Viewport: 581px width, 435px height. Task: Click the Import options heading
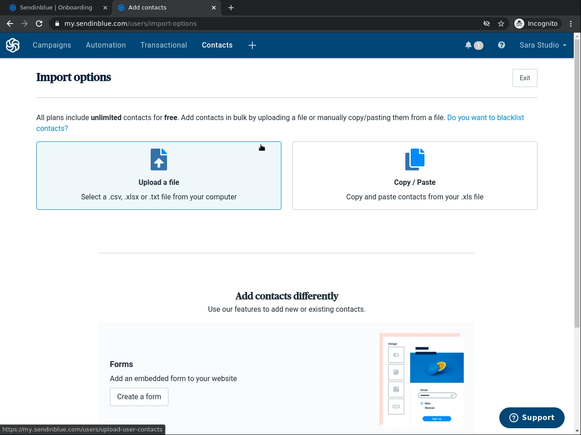(x=74, y=77)
